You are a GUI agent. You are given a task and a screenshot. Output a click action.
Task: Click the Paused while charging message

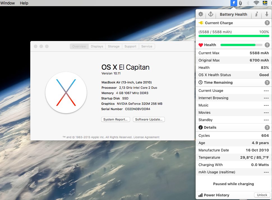pos(234,184)
